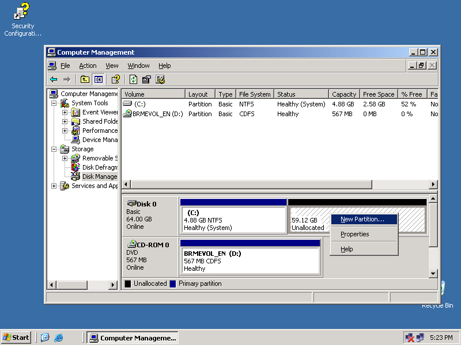Screen dimensions: 461x345
Task: Sort by the Capacity column header
Action: coord(344,94)
